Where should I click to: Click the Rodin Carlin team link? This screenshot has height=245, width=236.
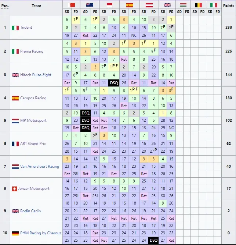[x=31, y=211]
